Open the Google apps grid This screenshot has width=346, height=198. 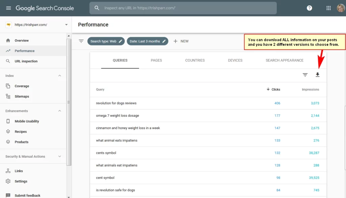(x=328, y=8)
